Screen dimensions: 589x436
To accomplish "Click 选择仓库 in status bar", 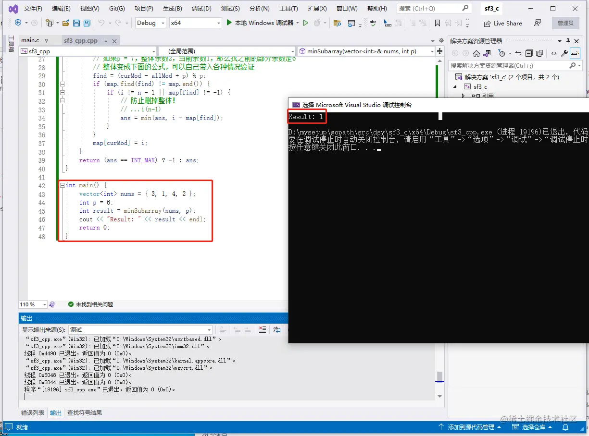I will coord(533,427).
